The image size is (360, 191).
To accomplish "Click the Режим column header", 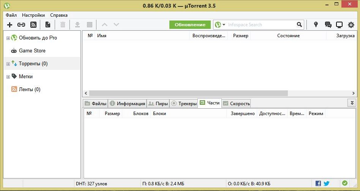I will [316, 114].
